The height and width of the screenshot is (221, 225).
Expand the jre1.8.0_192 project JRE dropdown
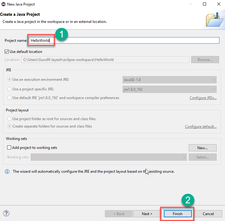[x=169, y=89]
